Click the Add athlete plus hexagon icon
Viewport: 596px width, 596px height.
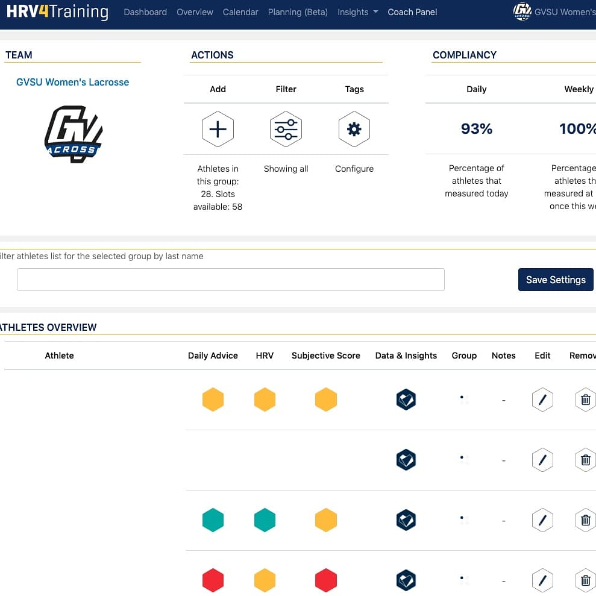coord(218,129)
